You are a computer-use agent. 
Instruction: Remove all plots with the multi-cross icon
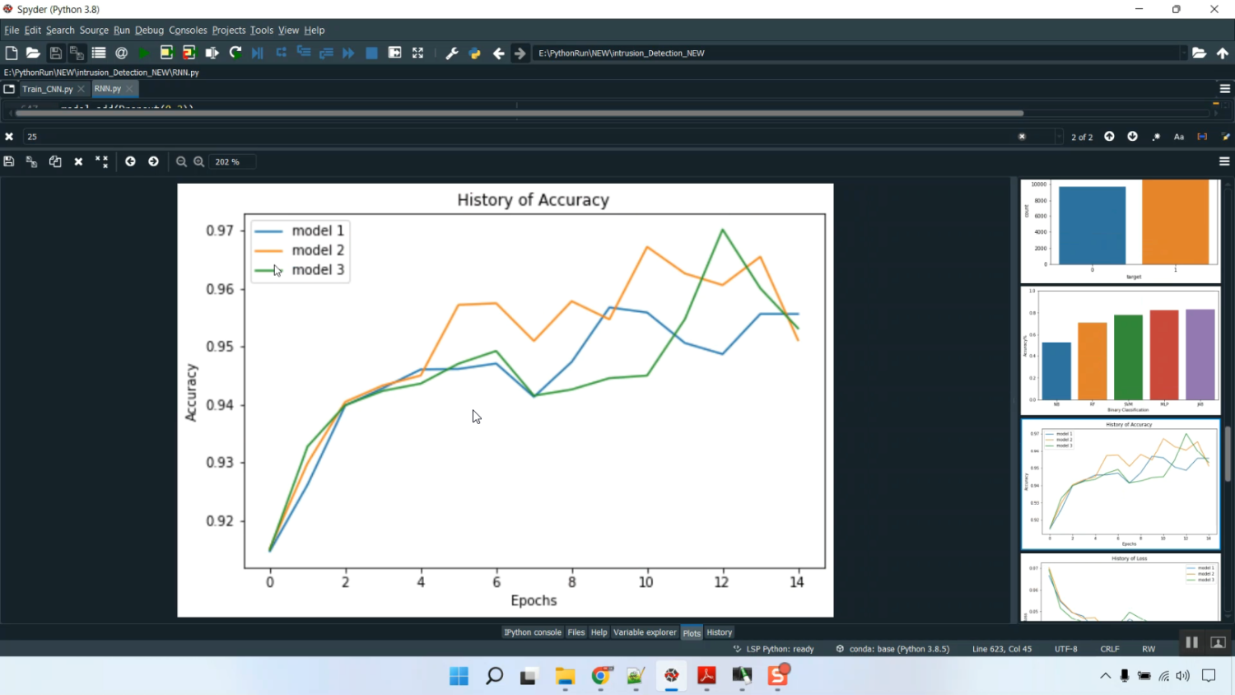coord(102,161)
